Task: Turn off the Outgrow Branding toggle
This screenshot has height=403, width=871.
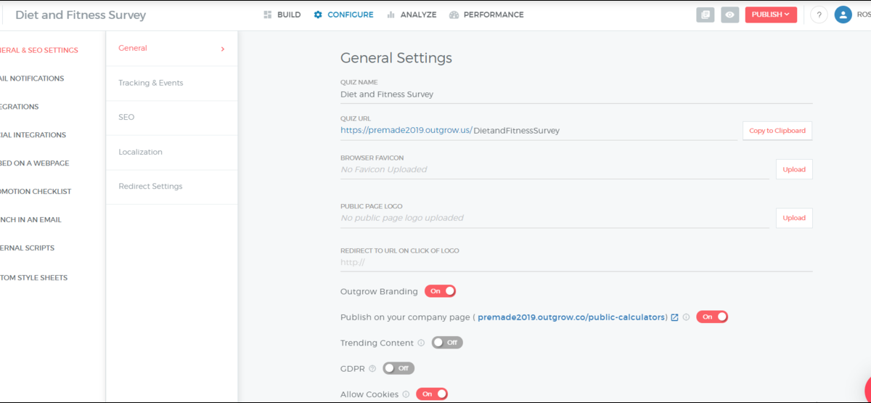Action: click(x=440, y=291)
